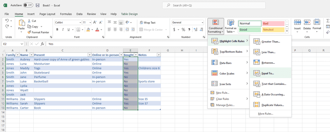This screenshot has height=132, width=330.
Task: Open the File tab
Action: tap(7, 14)
